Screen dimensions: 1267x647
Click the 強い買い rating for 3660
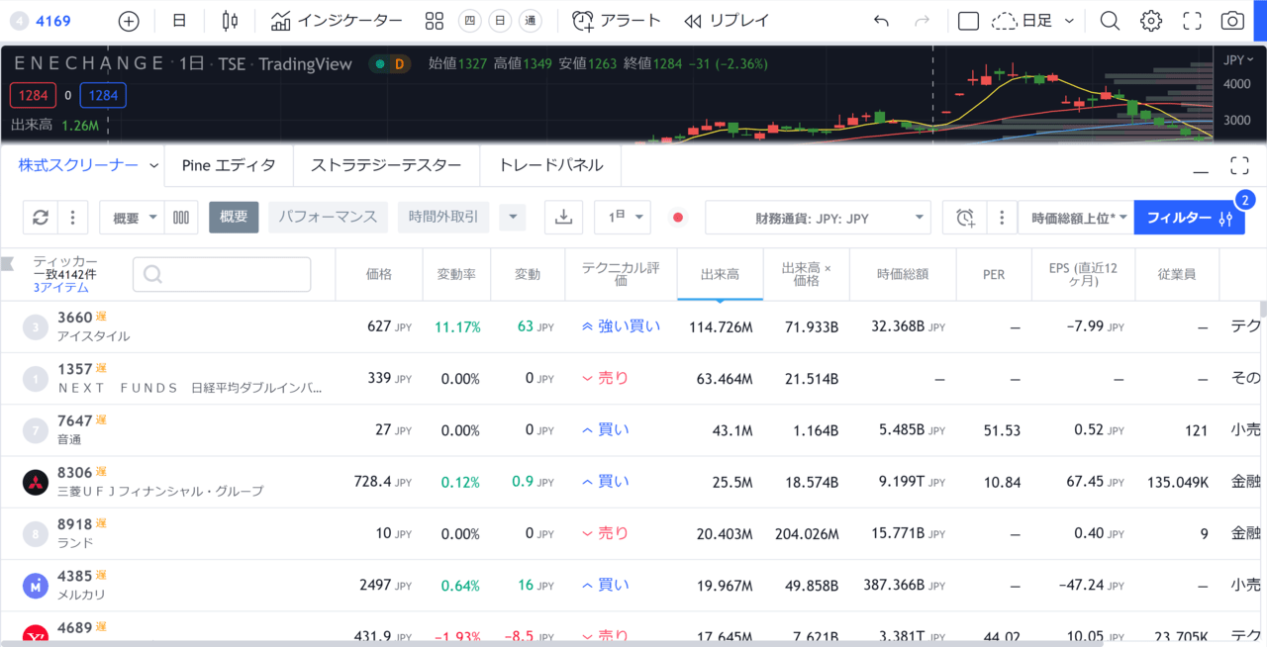tap(621, 325)
